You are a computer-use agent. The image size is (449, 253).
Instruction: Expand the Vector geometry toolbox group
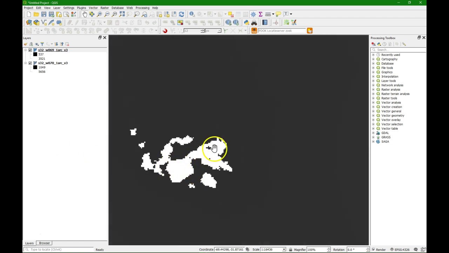(373, 116)
